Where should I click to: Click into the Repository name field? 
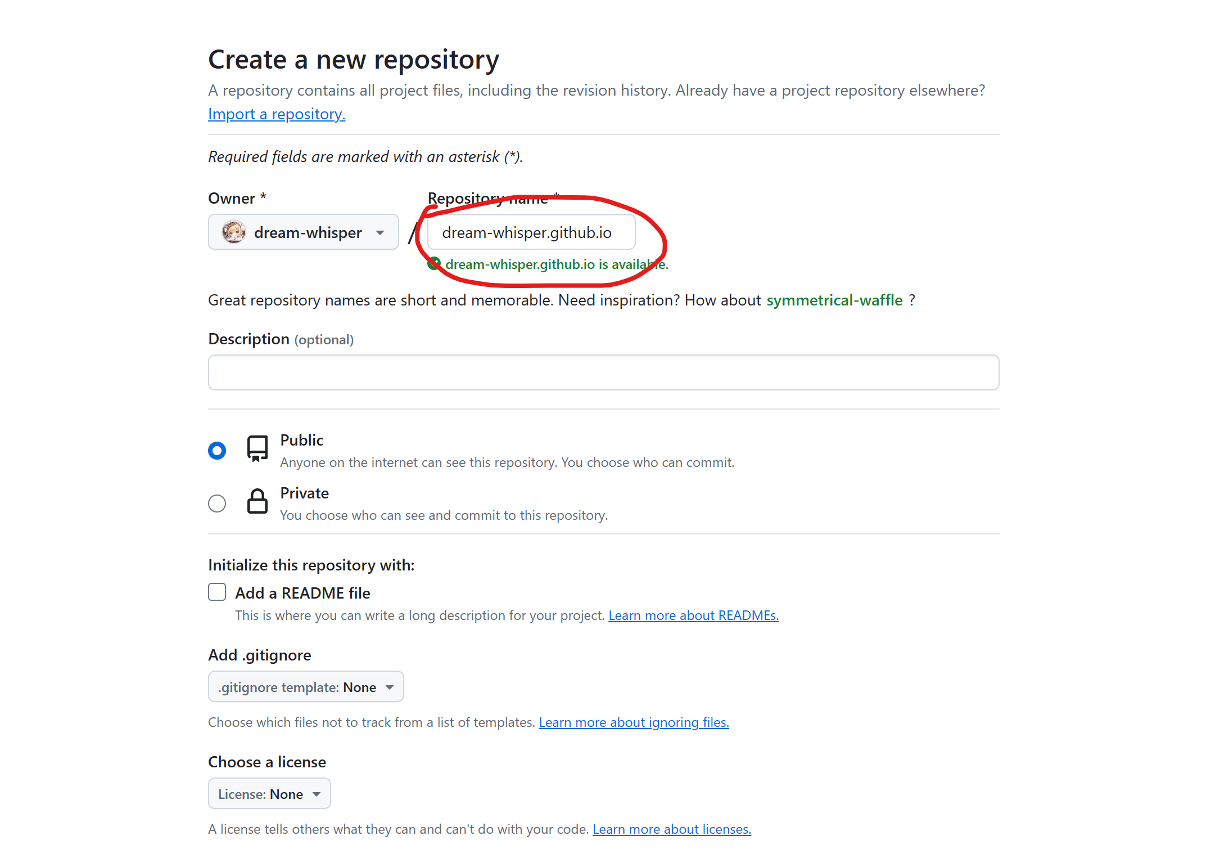[x=531, y=232]
